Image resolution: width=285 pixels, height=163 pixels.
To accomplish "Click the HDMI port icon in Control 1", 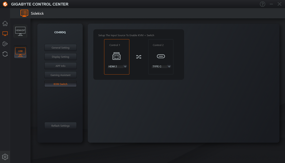I will (x=116, y=56).
